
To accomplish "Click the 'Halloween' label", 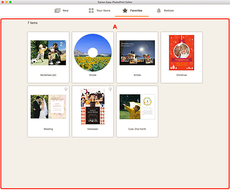I will click(x=93, y=129).
